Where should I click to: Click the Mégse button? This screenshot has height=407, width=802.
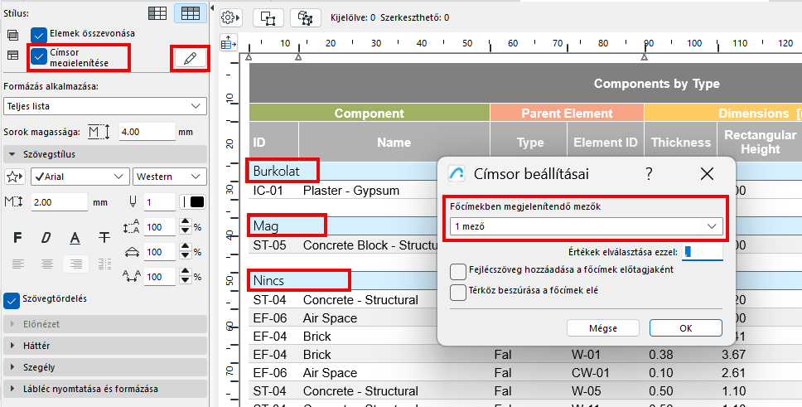click(x=603, y=328)
